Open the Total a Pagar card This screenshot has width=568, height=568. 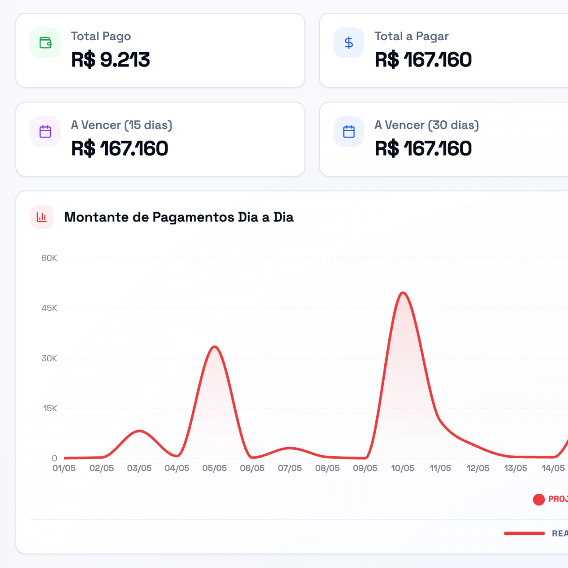[444, 50]
